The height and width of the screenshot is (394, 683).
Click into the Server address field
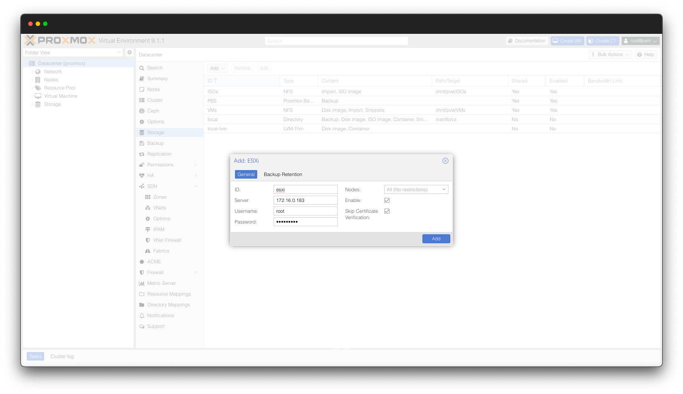click(305, 201)
